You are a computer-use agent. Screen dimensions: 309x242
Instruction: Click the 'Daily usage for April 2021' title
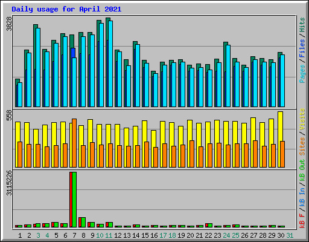pyautogui.click(x=66, y=9)
